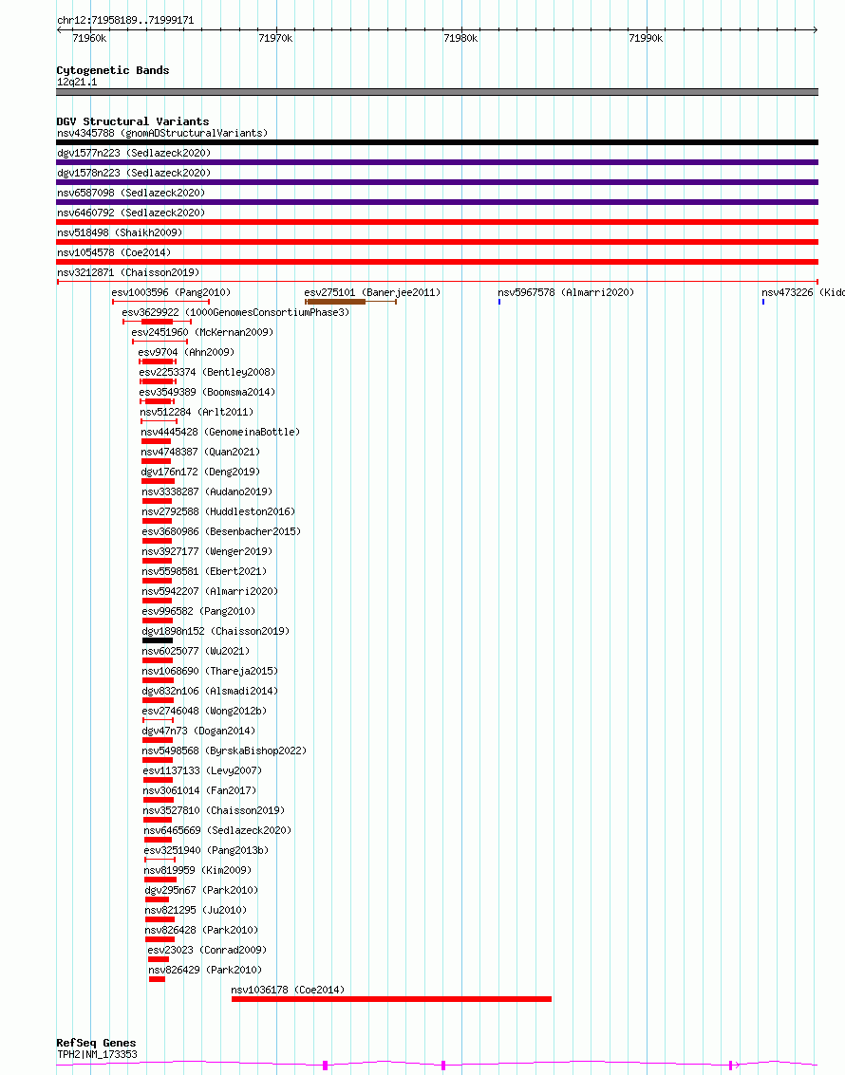Click esv3680986 (Besenbacher2015) label
Viewport: 845px width, 1075px height.
[221, 530]
